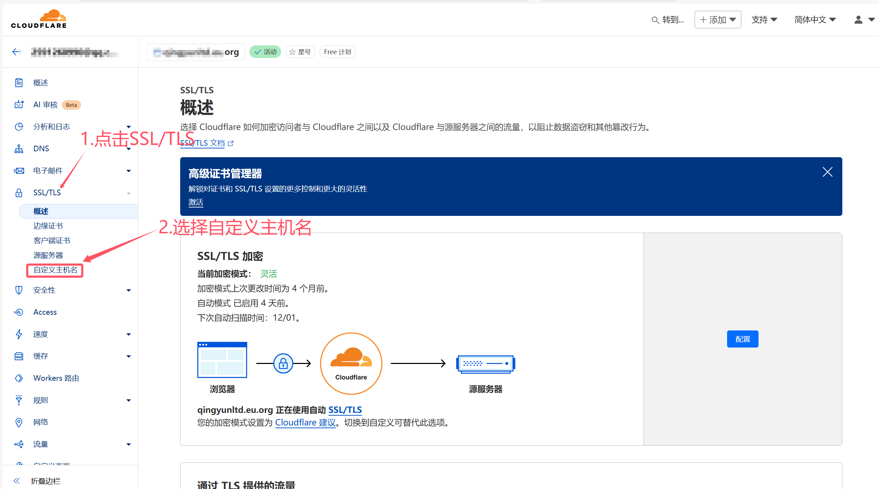Click the star icon in 星号 badge
Viewport: 879px width, 489px height.
tap(292, 52)
